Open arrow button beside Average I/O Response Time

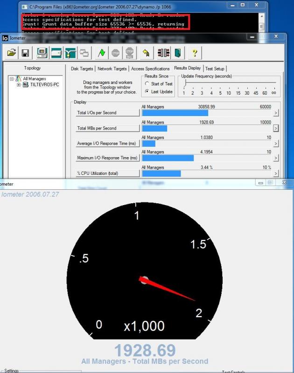pos(276,144)
